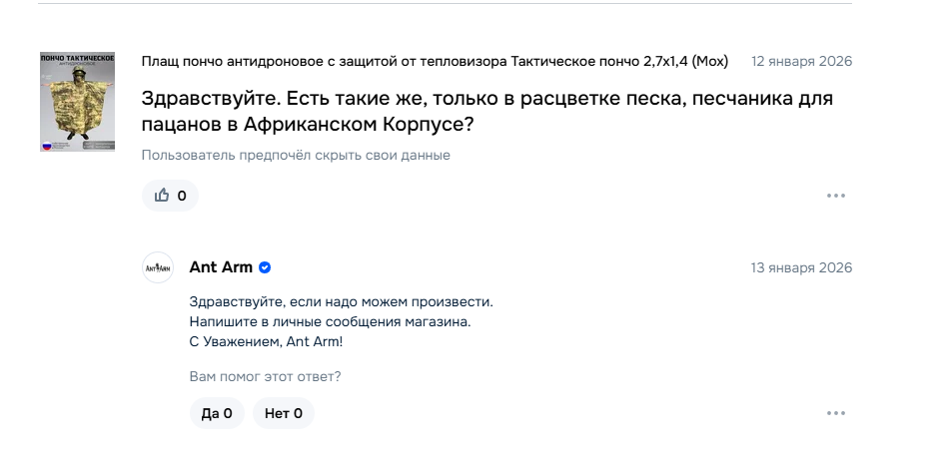Open the tactical poncho product thumbnail

point(77,107)
